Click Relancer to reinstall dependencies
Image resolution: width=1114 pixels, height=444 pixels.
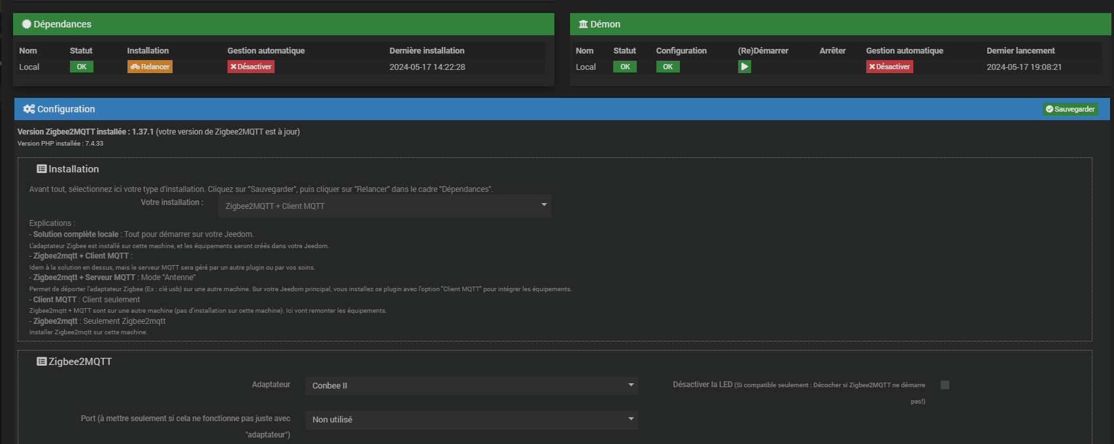[x=150, y=67]
